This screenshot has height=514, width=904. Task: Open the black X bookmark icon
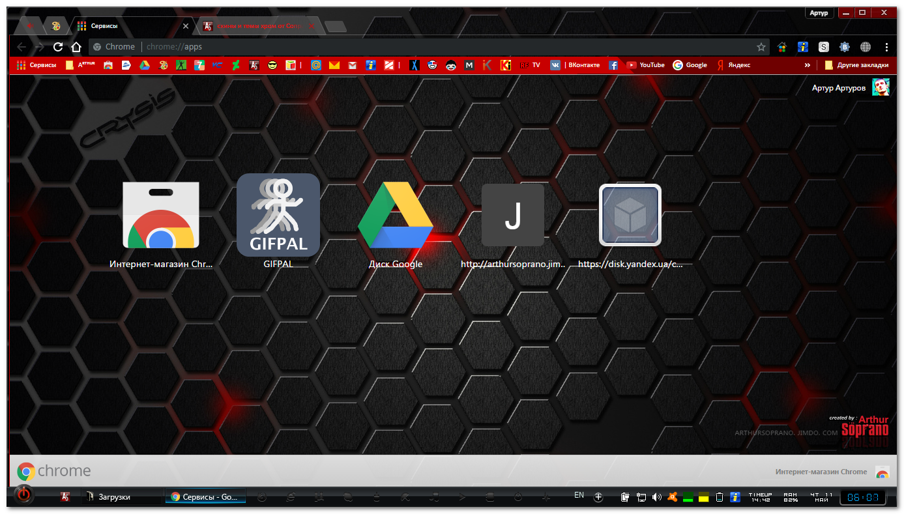pos(414,65)
